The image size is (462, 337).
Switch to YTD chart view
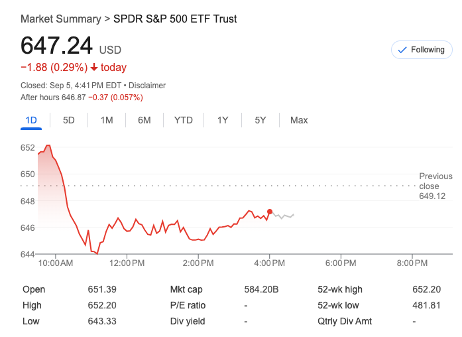pyautogui.click(x=184, y=120)
